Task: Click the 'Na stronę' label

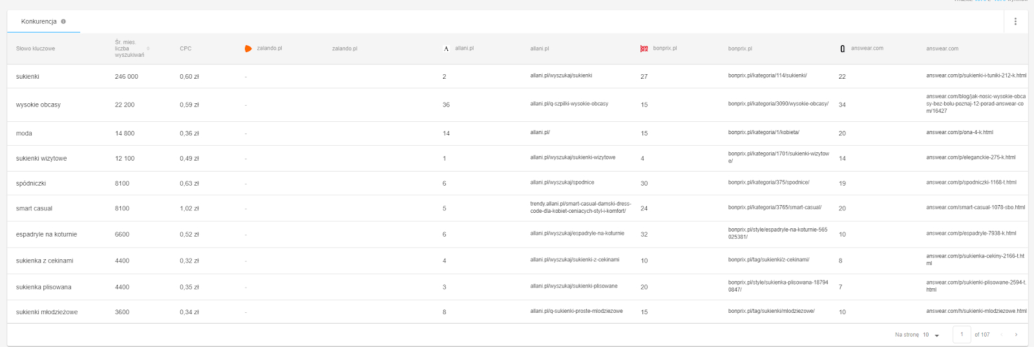Action: (907, 334)
